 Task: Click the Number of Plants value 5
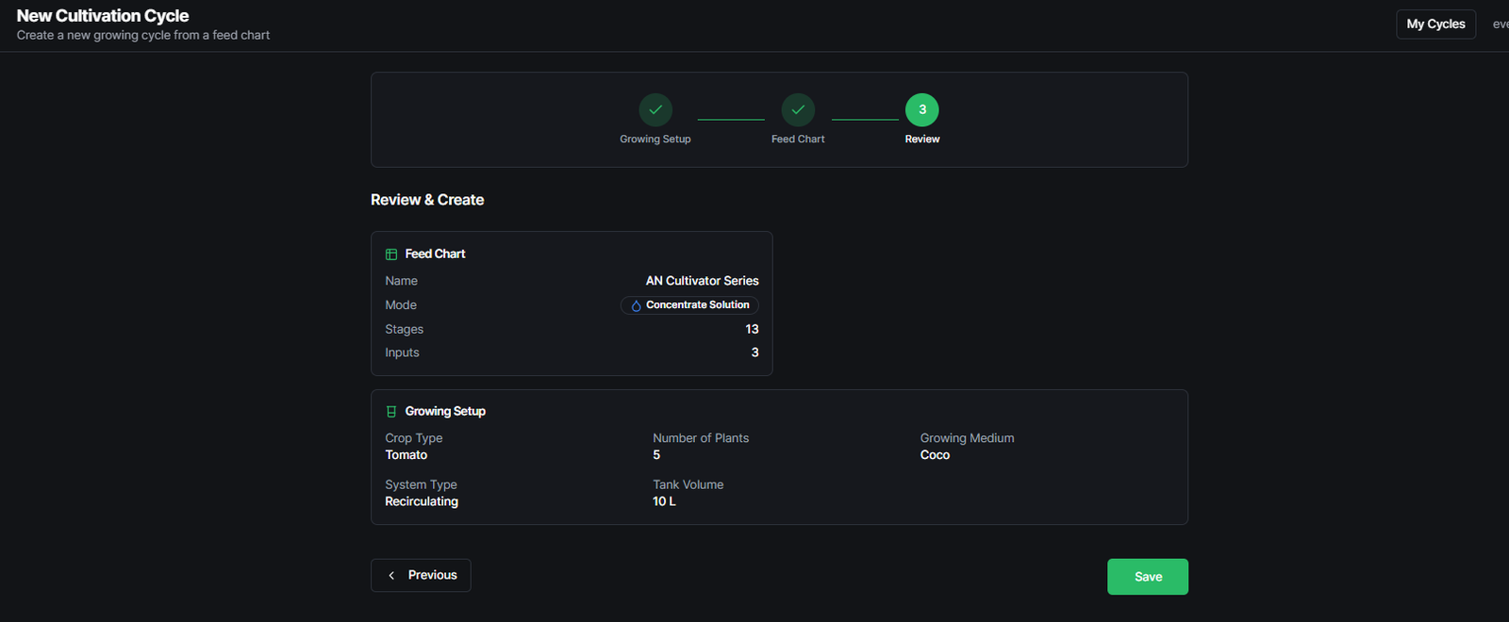click(656, 455)
